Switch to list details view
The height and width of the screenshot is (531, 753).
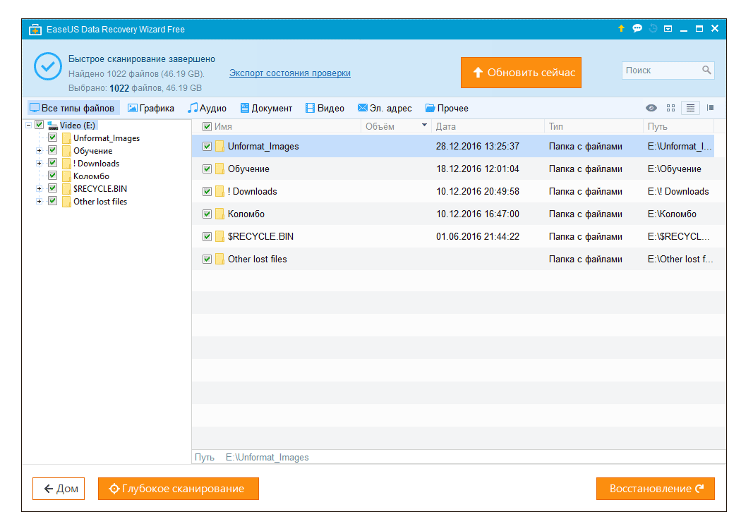[x=690, y=108]
